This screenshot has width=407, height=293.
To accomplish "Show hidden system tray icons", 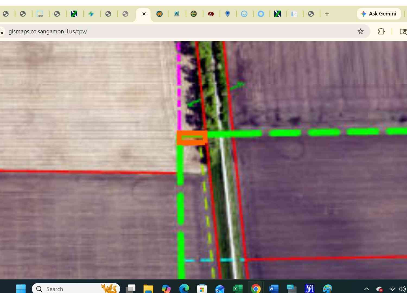I will click(x=366, y=289).
